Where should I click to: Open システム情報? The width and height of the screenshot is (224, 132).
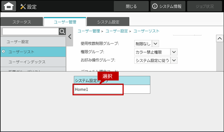(168, 6)
